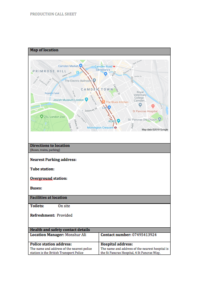Click the Camden Road rail station icon
The height and width of the screenshot is (282, 199).
pos(114,66)
